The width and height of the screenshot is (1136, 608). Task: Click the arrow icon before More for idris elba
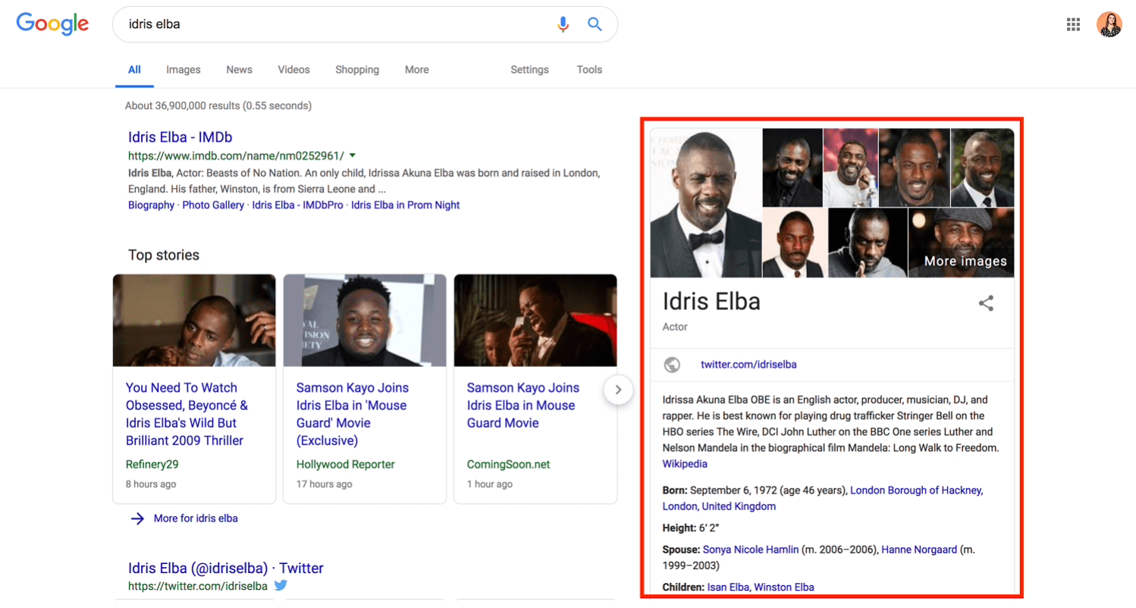tap(137, 519)
